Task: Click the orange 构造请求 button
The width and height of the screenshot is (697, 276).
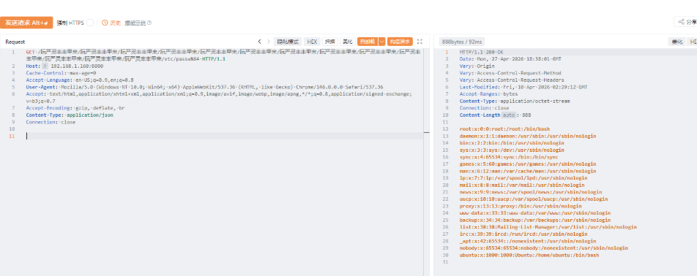Action: (400, 42)
